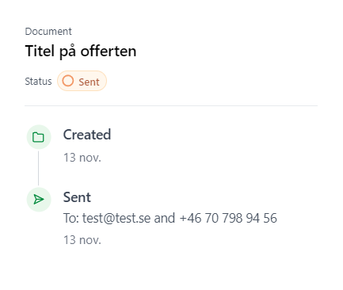Click the orange circle in status badge

[68, 81]
